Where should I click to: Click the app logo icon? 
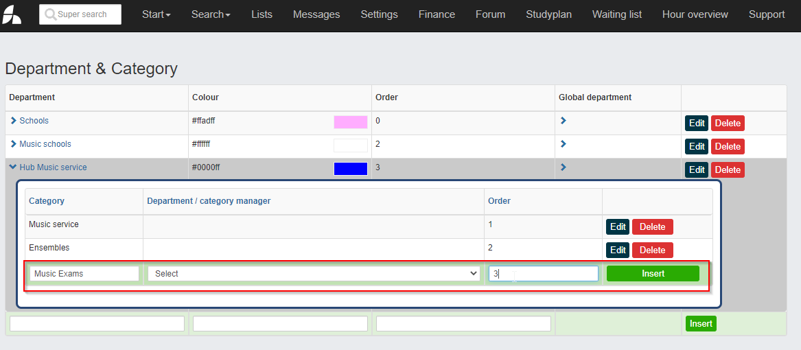click(x=12, y=15)
